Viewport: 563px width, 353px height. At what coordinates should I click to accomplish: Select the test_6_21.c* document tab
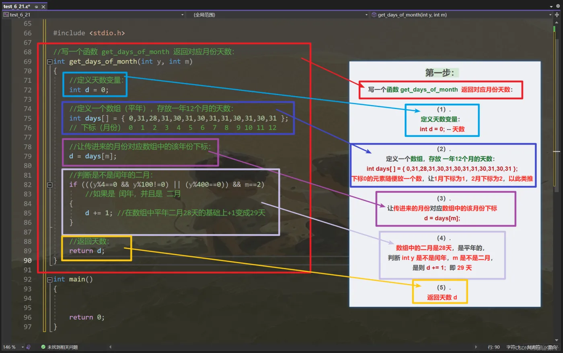pyautogui.click(x=16, y=6)
